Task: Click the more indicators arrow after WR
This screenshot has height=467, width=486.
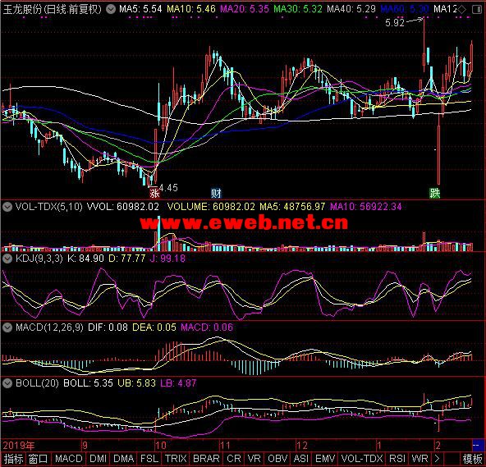Action: [x=437, y=459]
